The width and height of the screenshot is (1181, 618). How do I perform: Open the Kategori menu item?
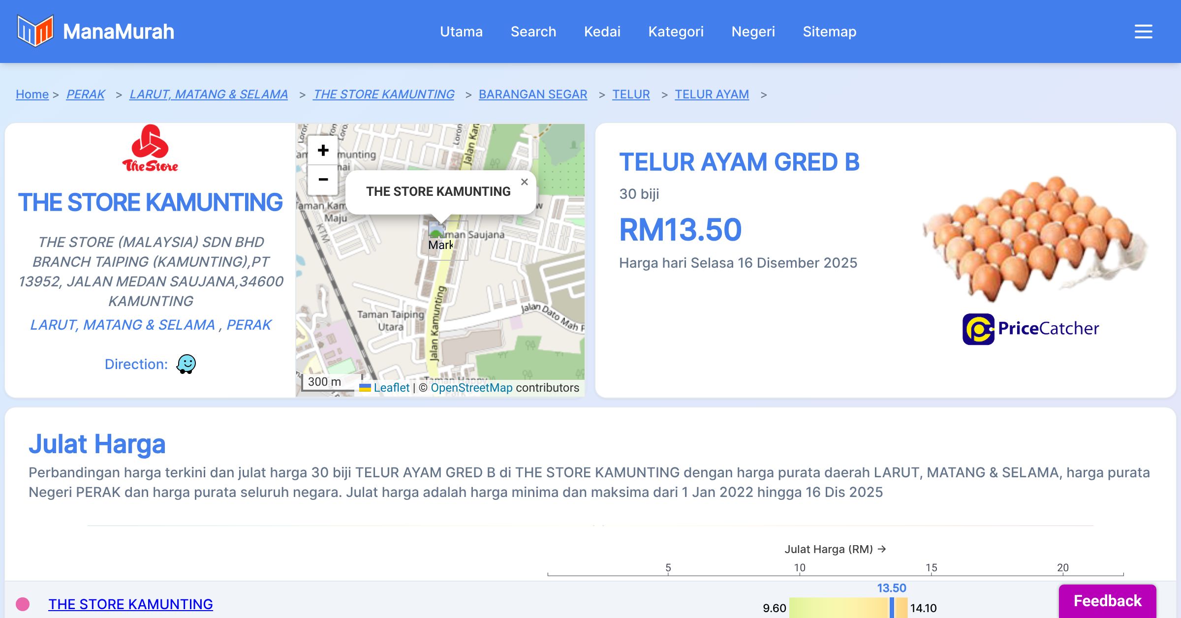tap(676, 31)
